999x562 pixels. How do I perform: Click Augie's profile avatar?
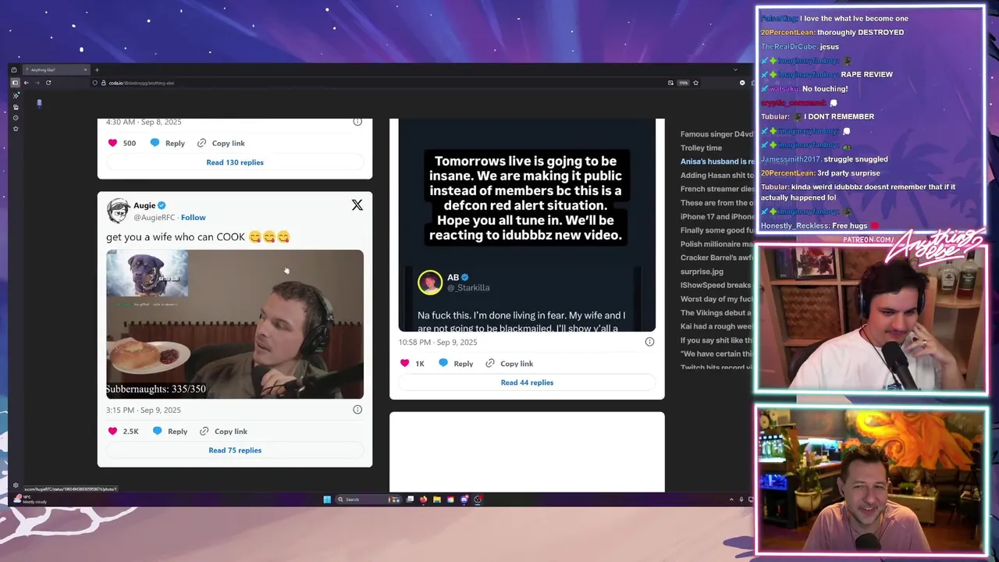click(x=118, y=211)
